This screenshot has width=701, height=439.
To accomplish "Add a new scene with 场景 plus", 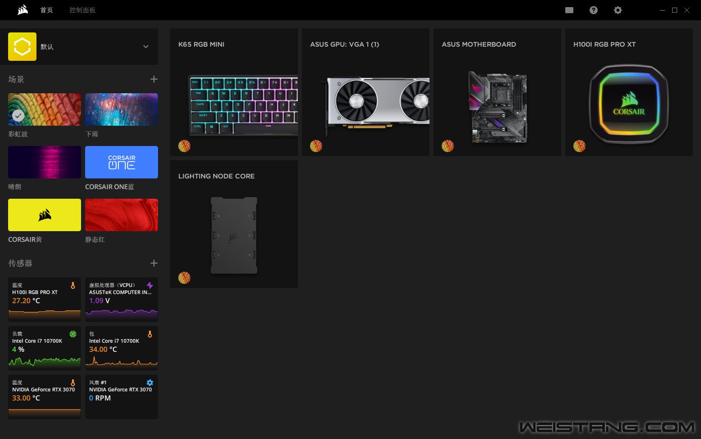I will (154, 79).
